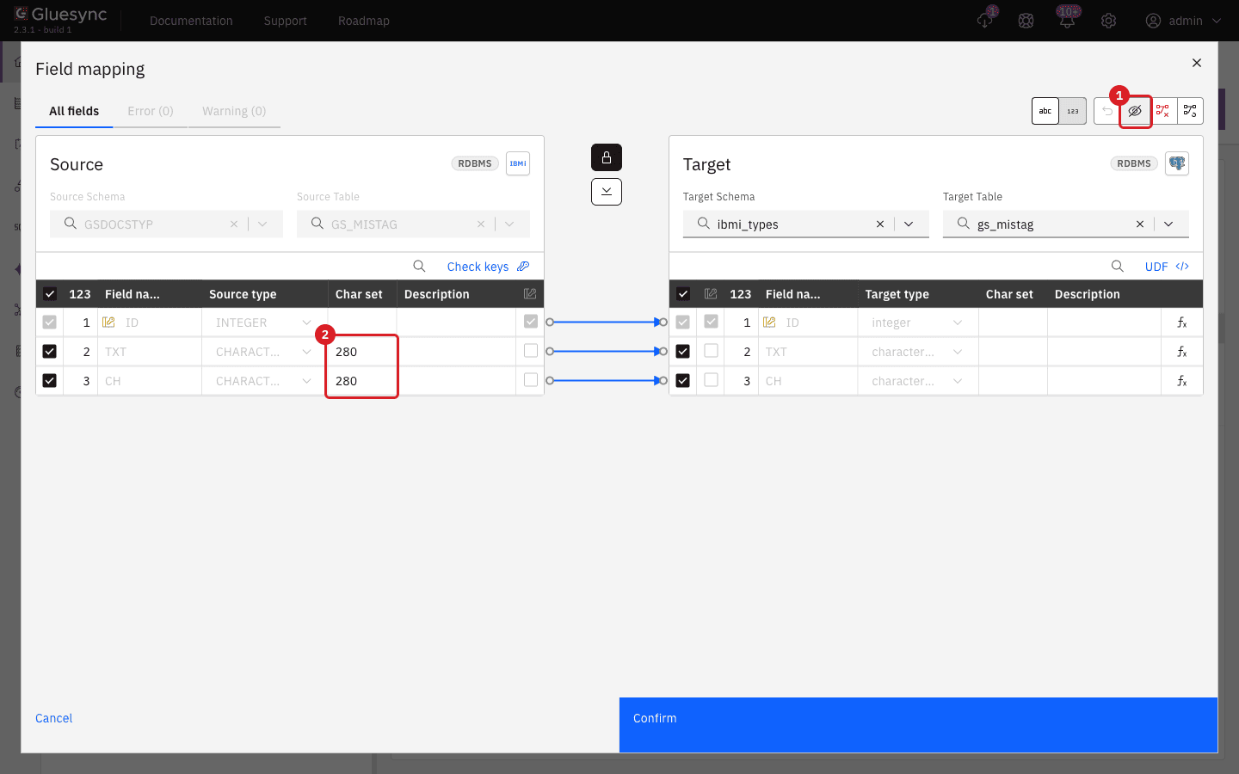Clear the gs_mistag target table selection
Image resolution: width=1239 pixels, height=774 pixels.
(x=1140, y=224)
